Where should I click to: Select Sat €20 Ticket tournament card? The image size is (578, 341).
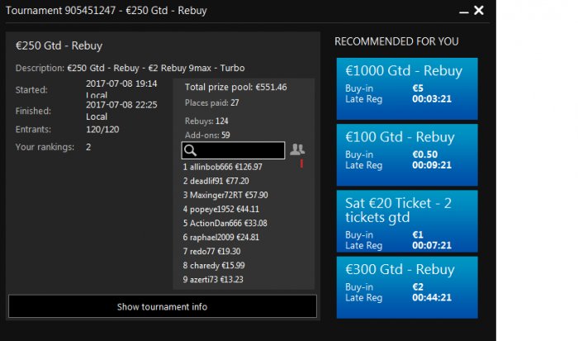coord(407,221)
